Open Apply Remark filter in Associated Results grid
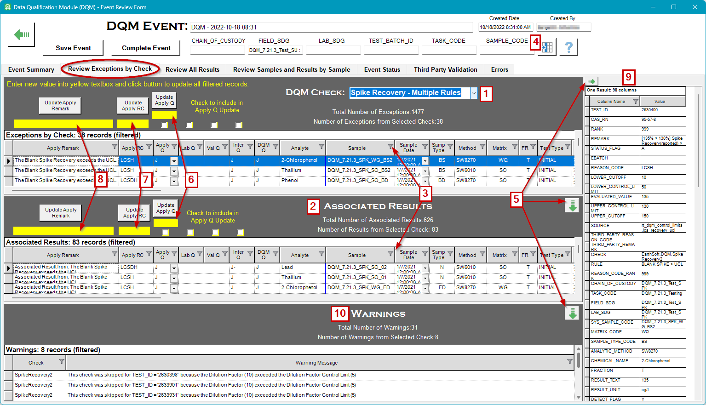This screenshot has width=706, height=405. pyautogui.click(x=115, y=254)
